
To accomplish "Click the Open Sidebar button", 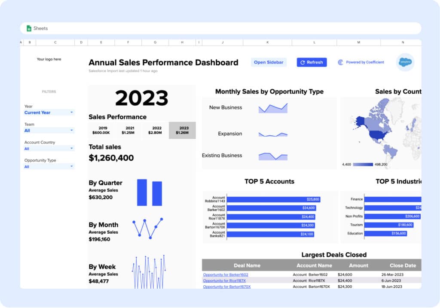I will point(269,62).
